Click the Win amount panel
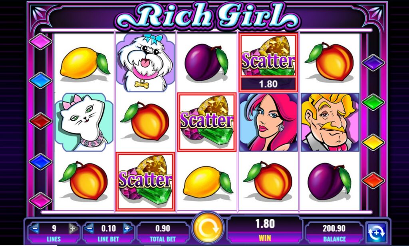Screen dimensions: 409x246 pyautogui.click(x=265, y=229)
